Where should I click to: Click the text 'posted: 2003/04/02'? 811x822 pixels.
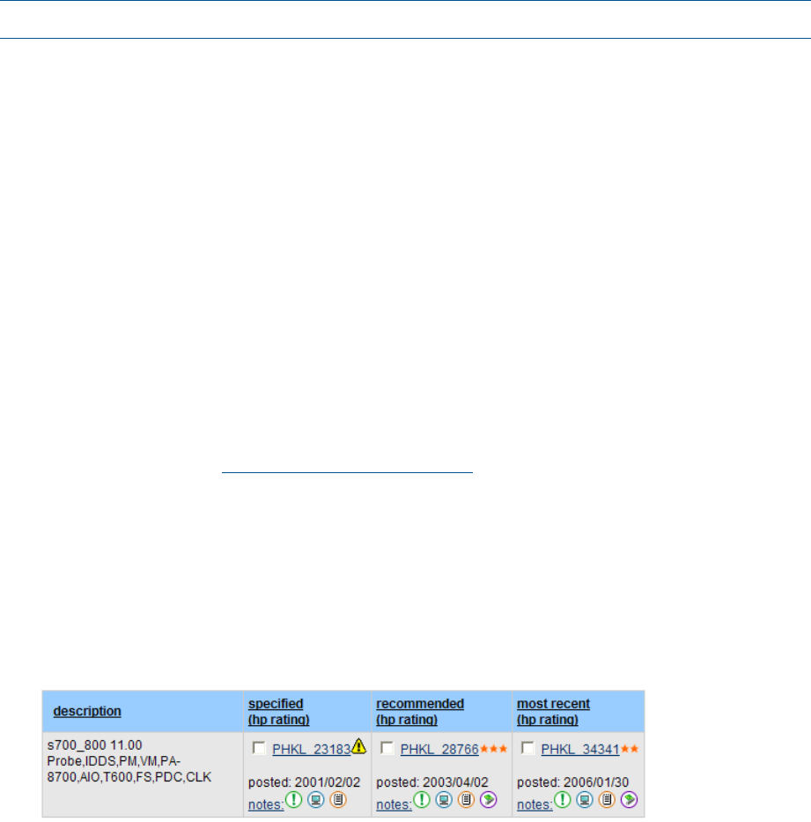click(432, 782)
